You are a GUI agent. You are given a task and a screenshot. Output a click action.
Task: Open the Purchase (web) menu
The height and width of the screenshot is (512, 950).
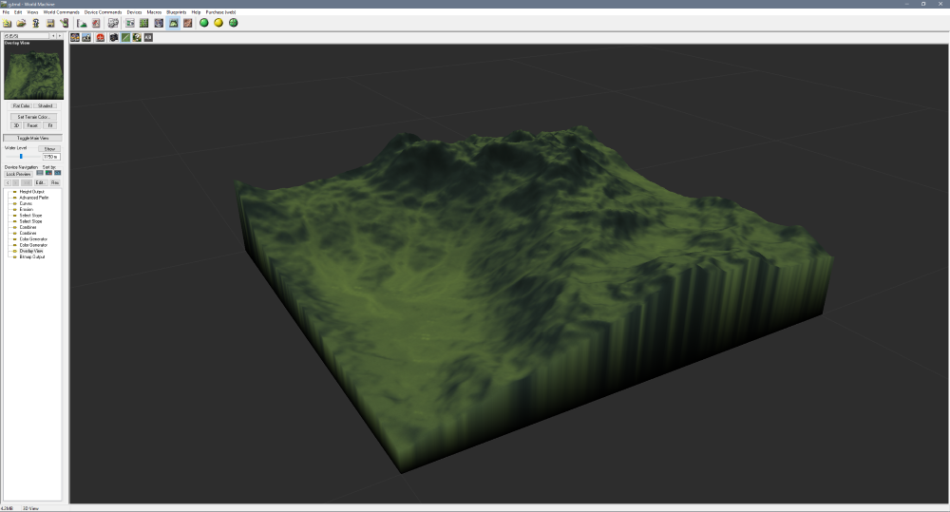pyautogui.click(x=220, y=12)
